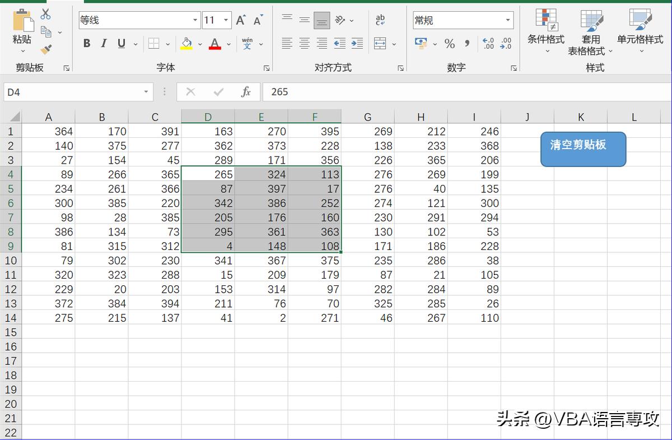Toggle italic formatting
The width and height of the screenshot is (672, 440).
104,43
